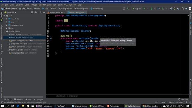
Task: Select the MainActivity.java tab
Action: pos(77,13)
